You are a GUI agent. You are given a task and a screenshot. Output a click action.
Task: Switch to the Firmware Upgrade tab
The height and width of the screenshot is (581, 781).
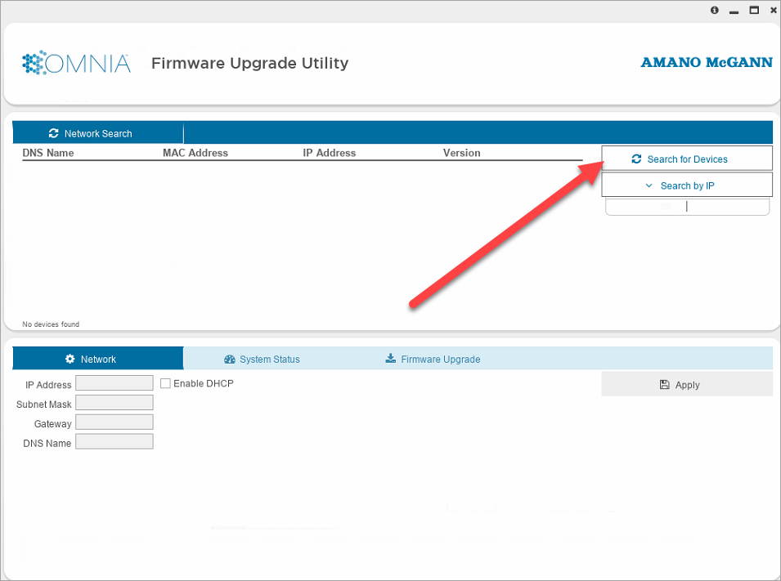pyautogui.click(x=433, y=359)
